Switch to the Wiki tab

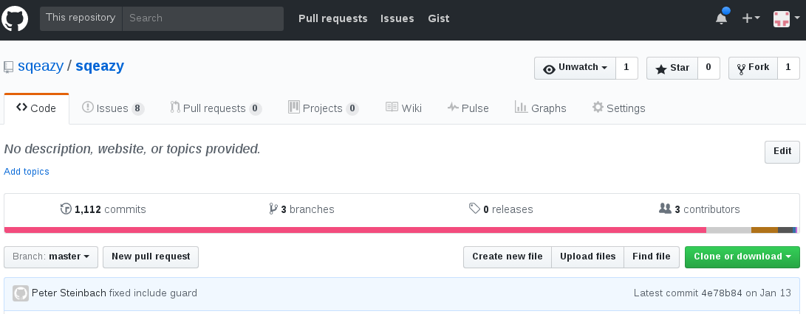click(403, 108)
